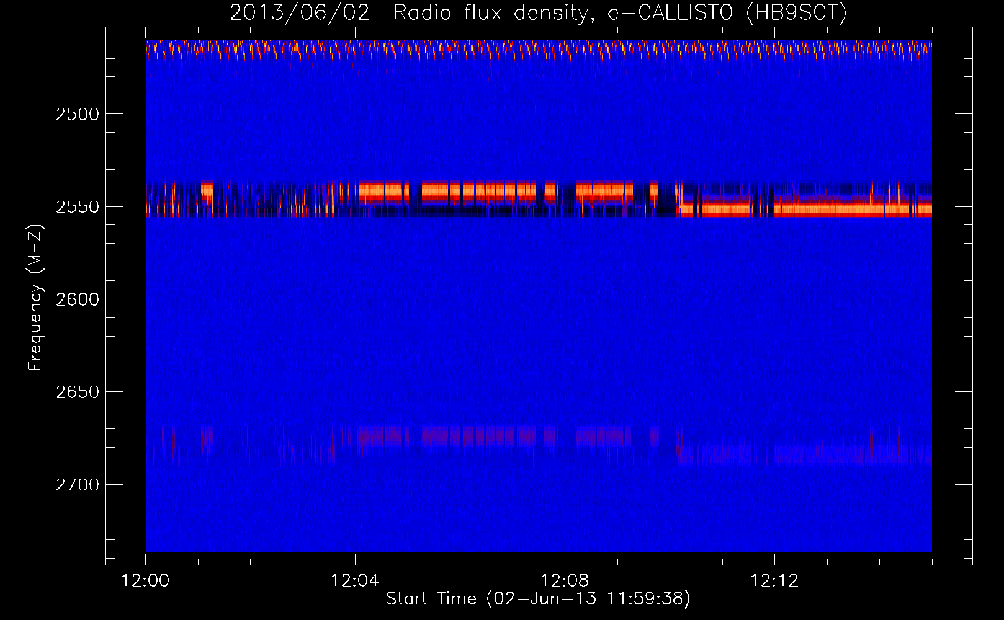This screenshot has height=620, width=1004.
Task: Click the 2600 frequency tick label
Action: [78, 299]
